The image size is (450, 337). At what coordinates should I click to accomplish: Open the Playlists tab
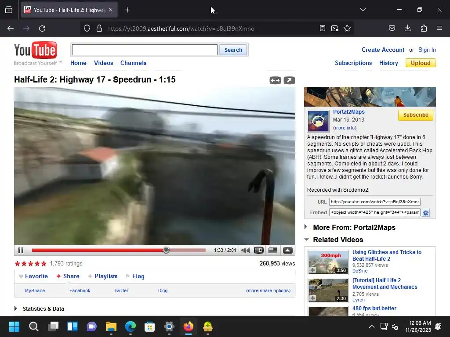103,276
